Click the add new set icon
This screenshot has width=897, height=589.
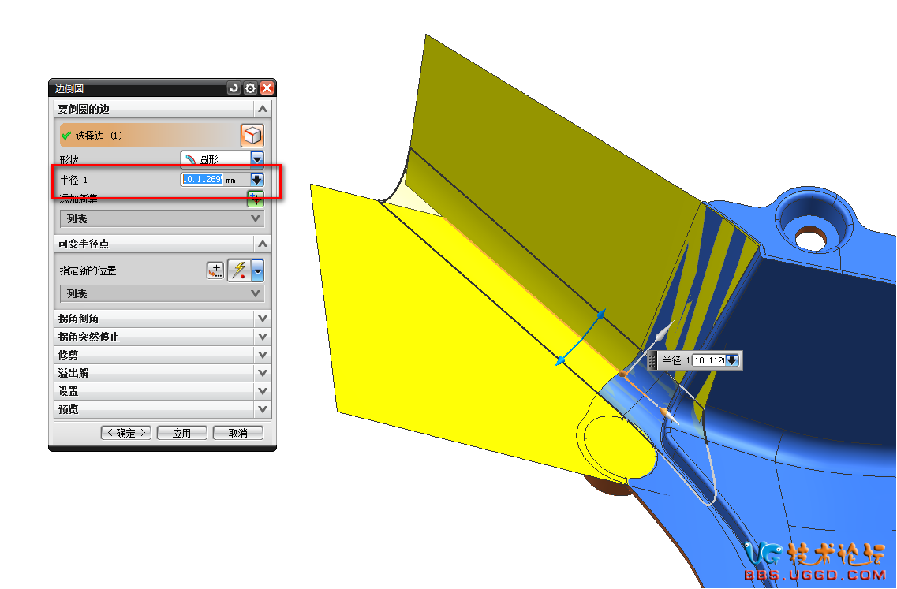[255, 197]
